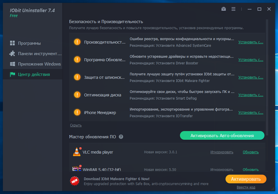Screen dimensions: 278x194
Task: Ignore the VLC media player update
Action: [x=221, y=152]
